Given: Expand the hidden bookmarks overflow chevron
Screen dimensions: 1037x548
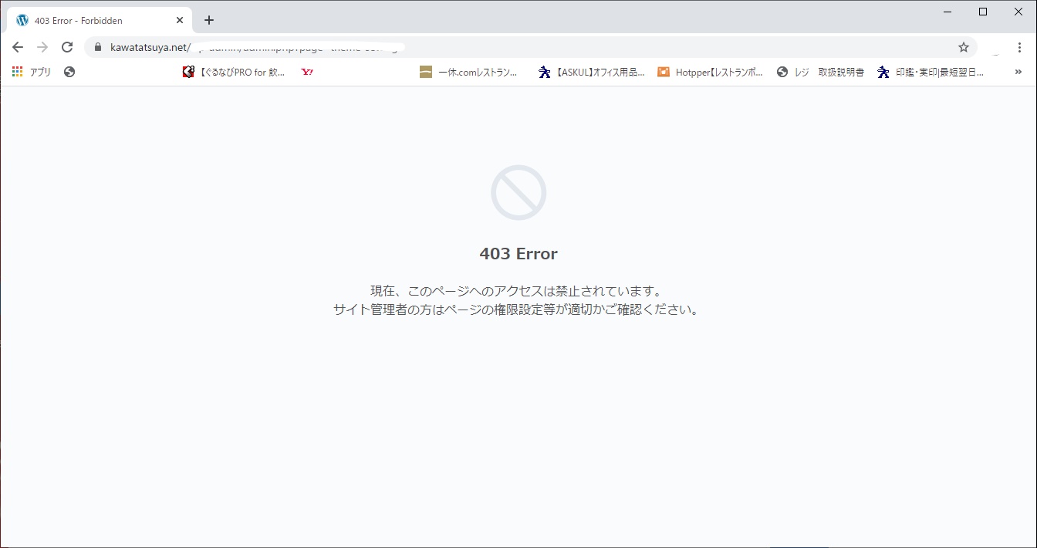Looking at the screenshot, I should 1018,72.
